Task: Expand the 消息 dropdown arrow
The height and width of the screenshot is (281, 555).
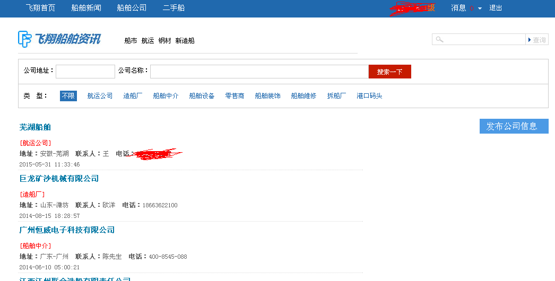Action: click(x=480, y=8)
